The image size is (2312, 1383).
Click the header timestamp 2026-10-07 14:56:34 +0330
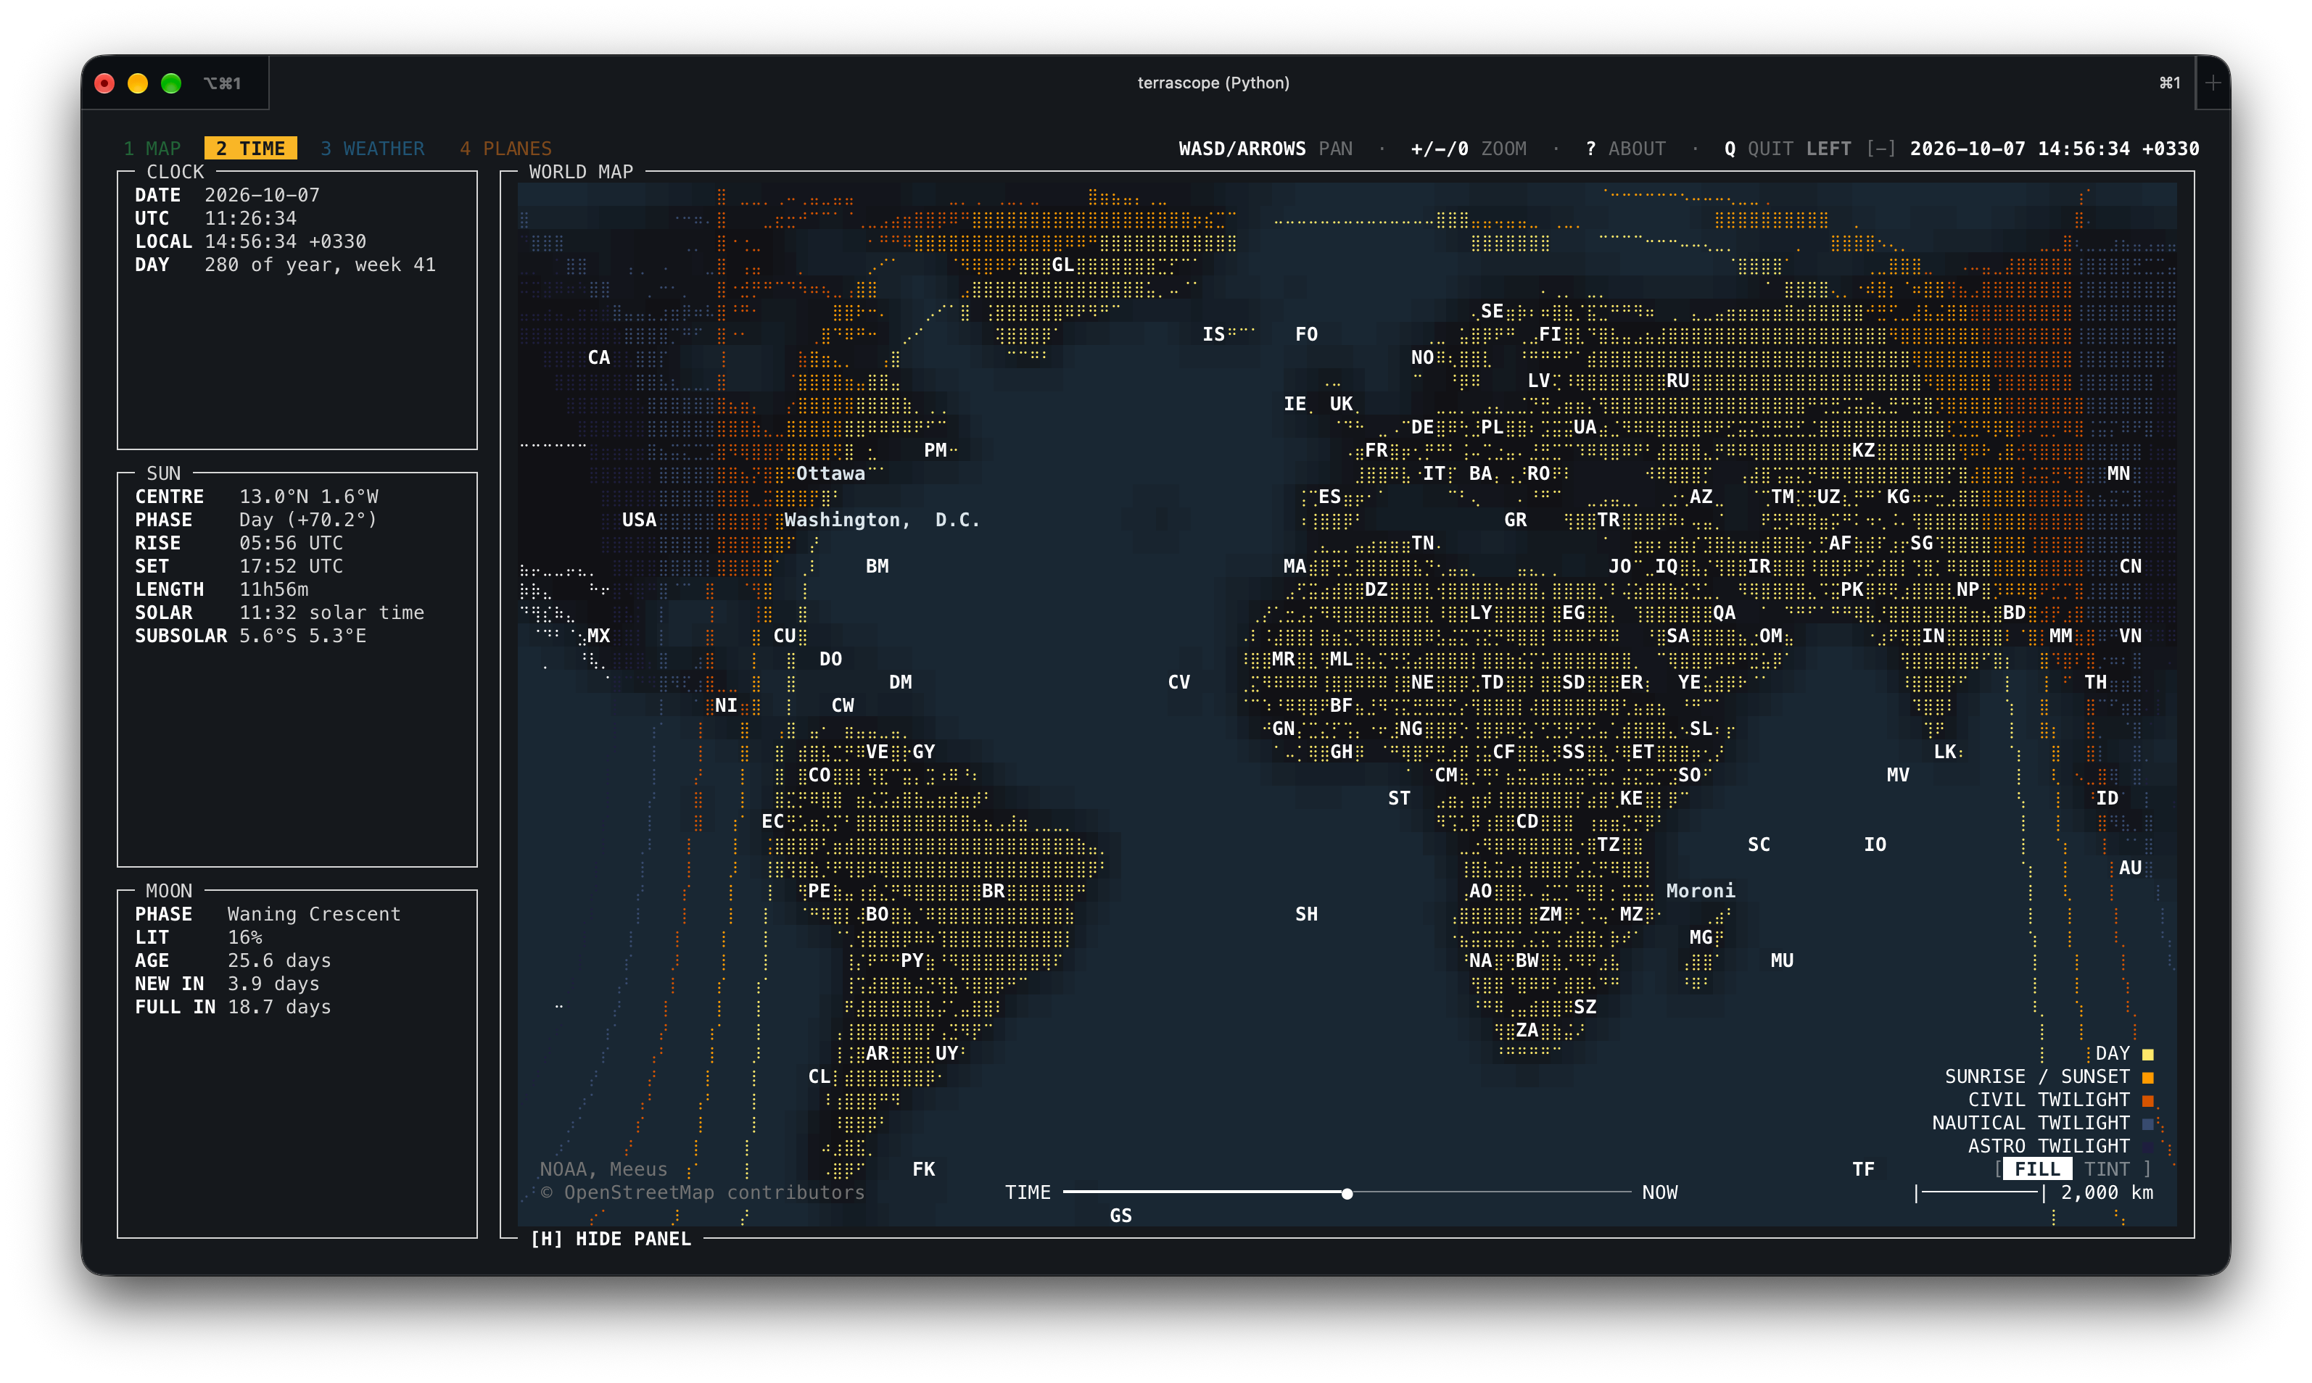pos(2054,148)
